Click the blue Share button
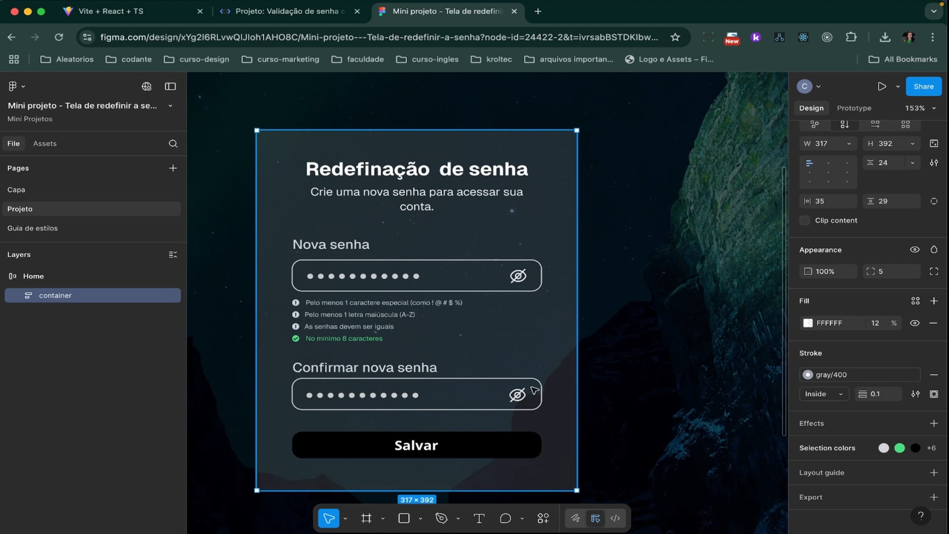 (923, 87)
